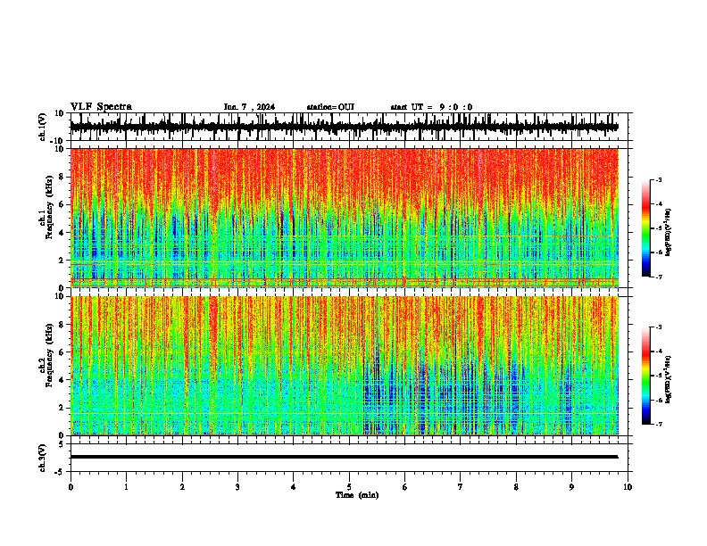Click the "8" tick on the time axis
Viewport: 707px width, 546px height.
516,487
